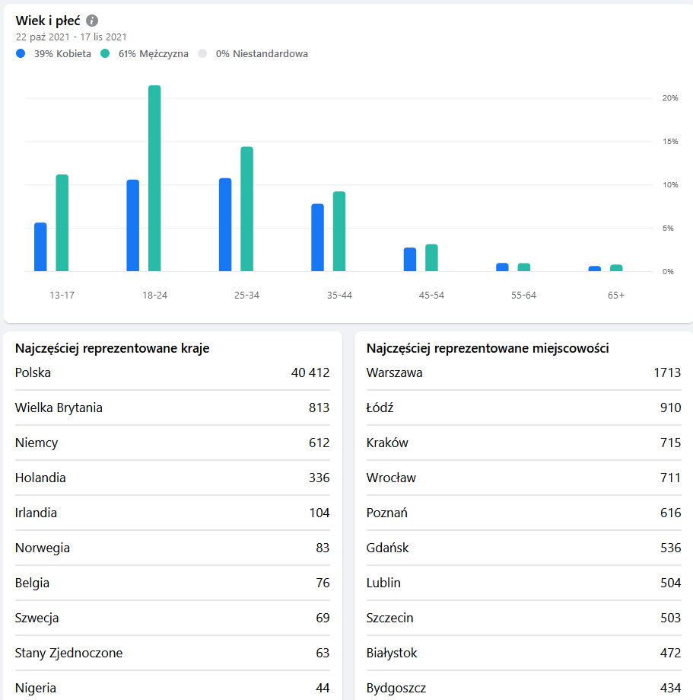Click the Łódź city row

(523, 408)
